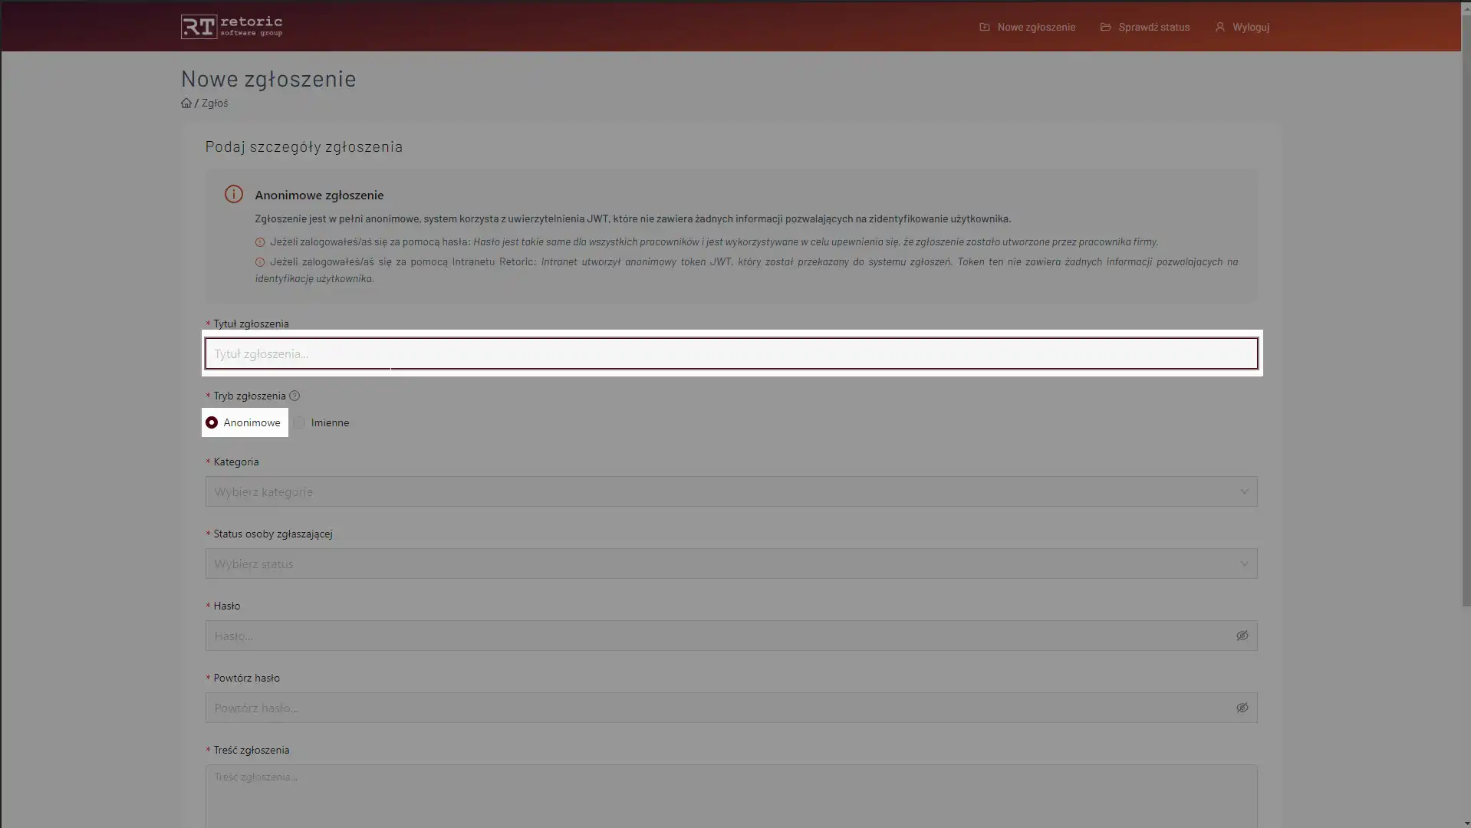Screen dimensions: 1471x828
Task: Click the user icon next to Wyloguj
Action: (x=1220, y=27)
